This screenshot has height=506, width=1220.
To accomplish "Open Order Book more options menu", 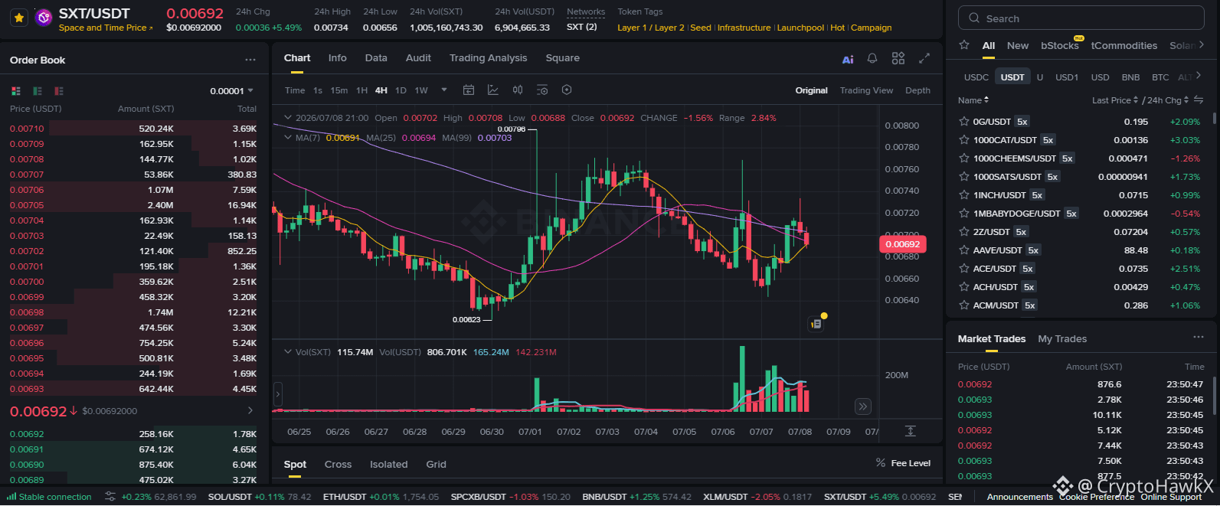I will (x=250, y=60).
